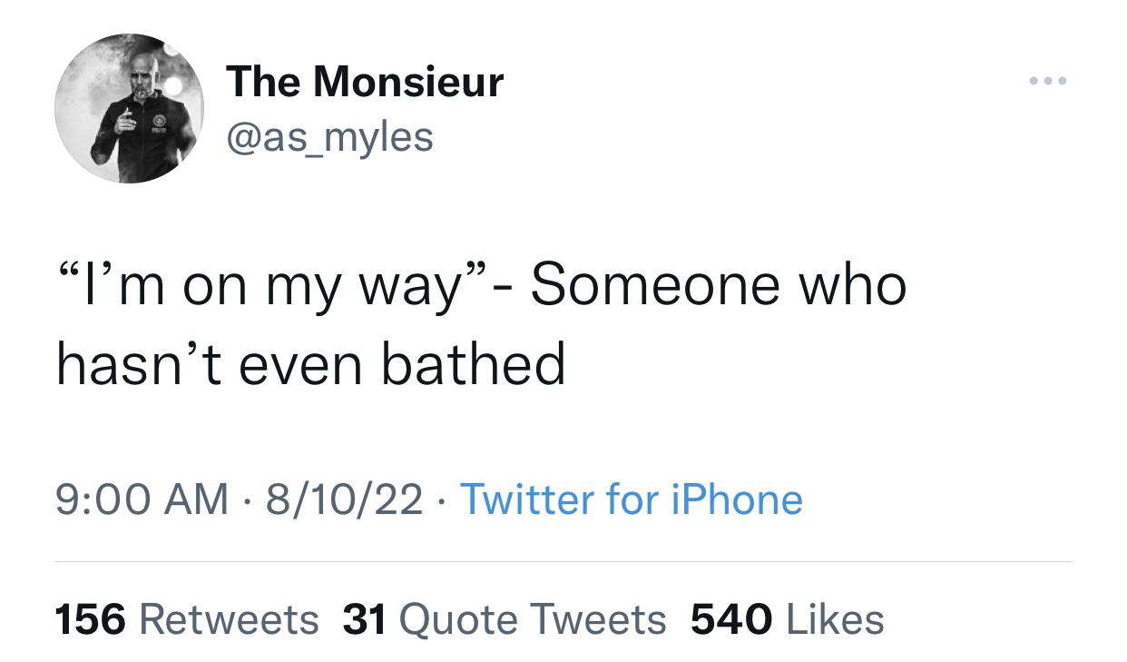The image size is (1127, 662).
Task: Click The Monsieur's profile picture
Action: pos(129,109)
